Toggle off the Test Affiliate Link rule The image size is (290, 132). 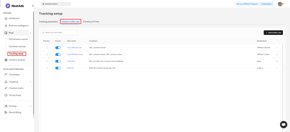(x=58, y=48)
